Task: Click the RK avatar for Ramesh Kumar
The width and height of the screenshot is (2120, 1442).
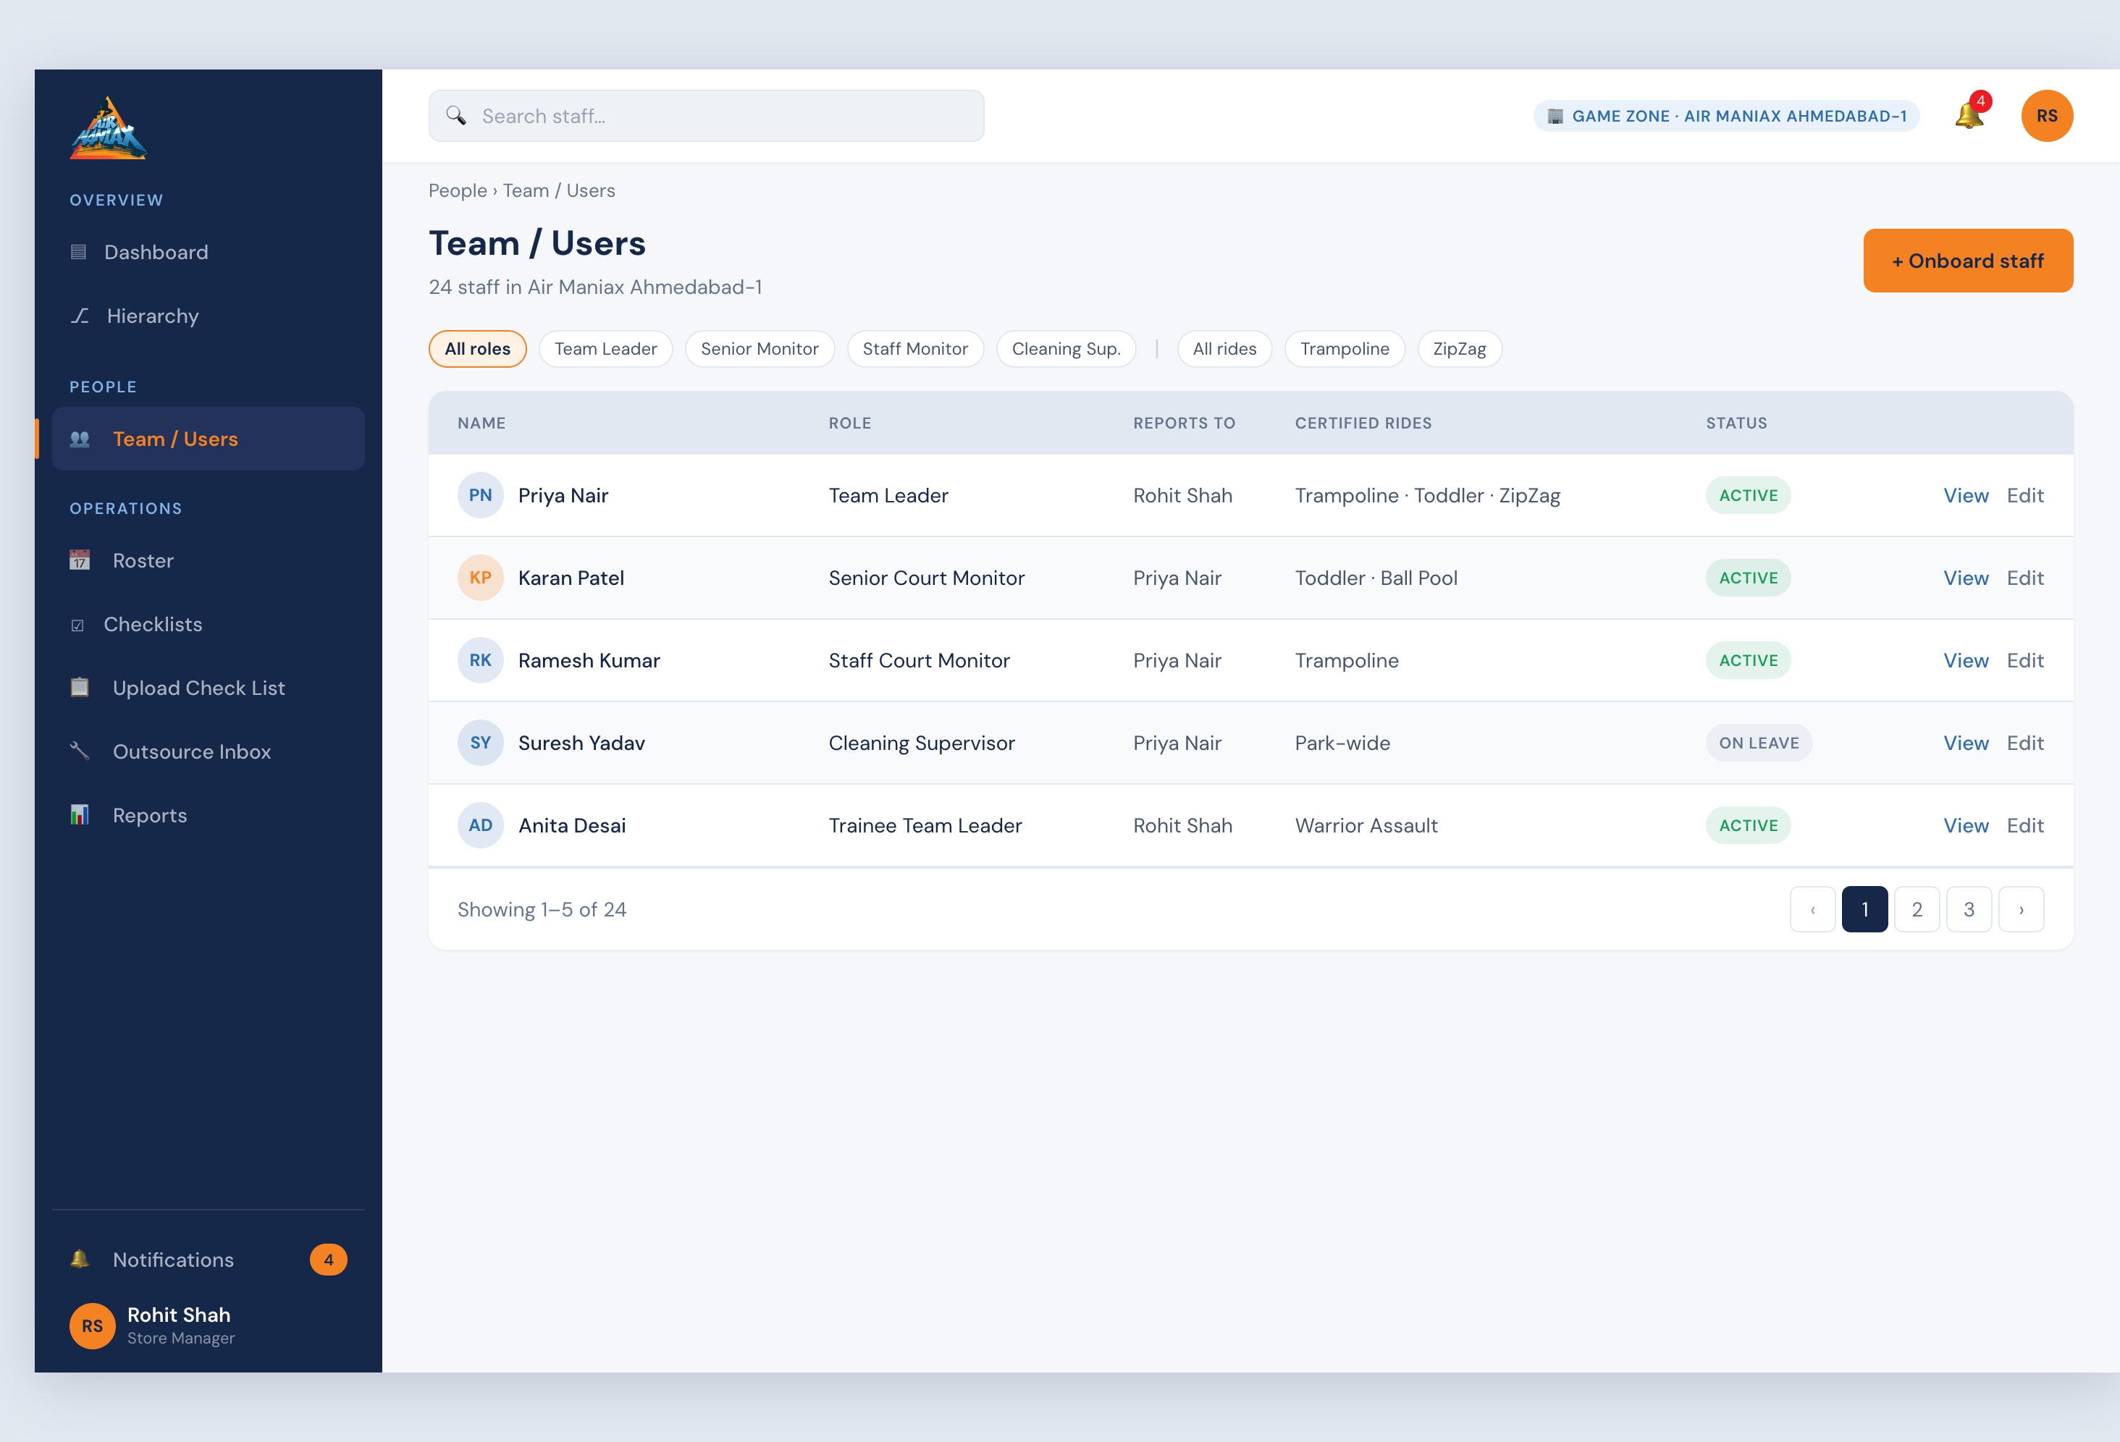Action: pyautogui.click(x=481, y=660)
